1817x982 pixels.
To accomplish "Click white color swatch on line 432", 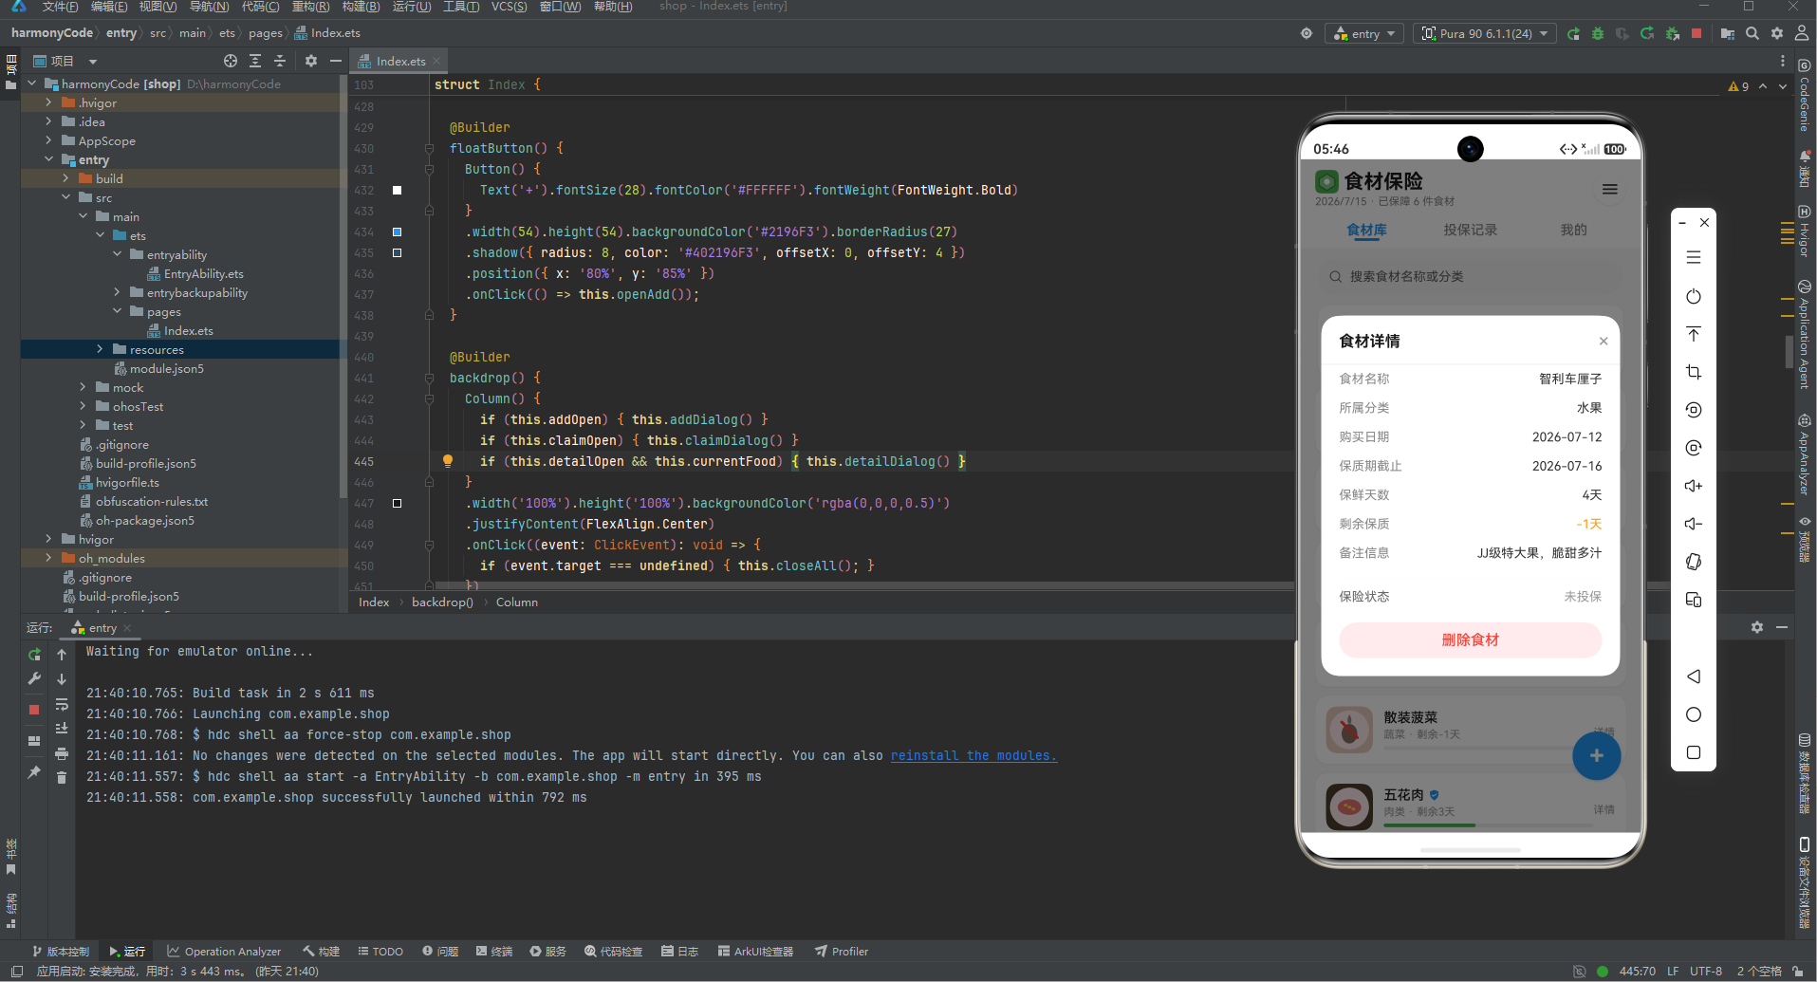I will 397,191.
